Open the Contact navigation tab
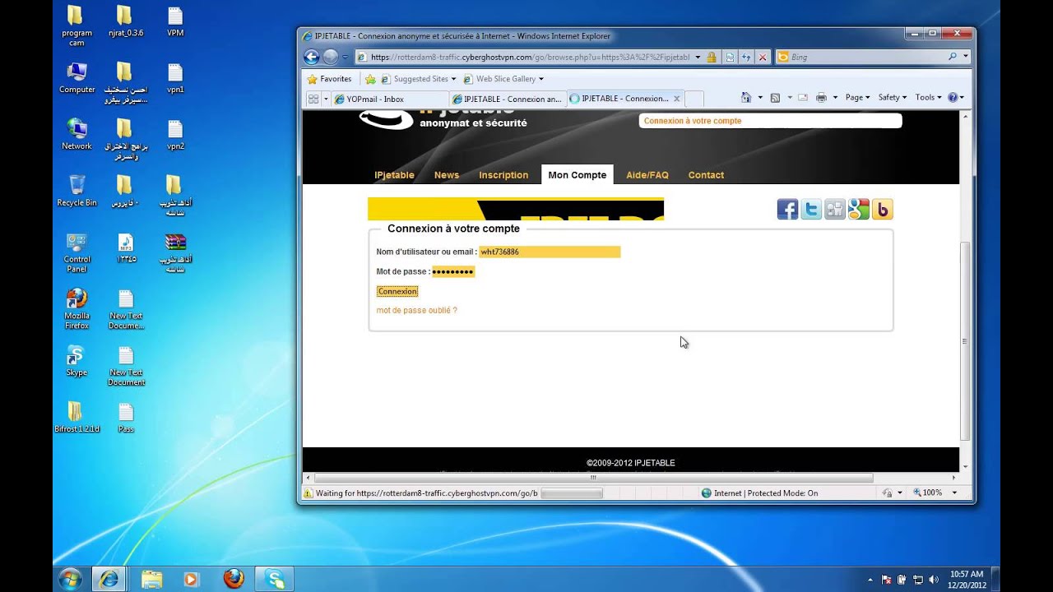This screenshot has width=1053, height=592. tap(706, 175)
